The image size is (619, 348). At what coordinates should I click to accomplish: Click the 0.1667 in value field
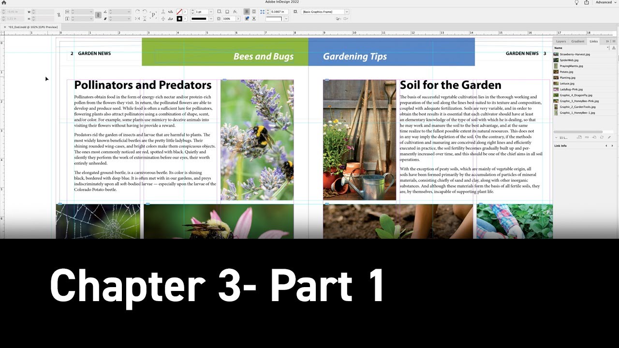coord(279,12)
